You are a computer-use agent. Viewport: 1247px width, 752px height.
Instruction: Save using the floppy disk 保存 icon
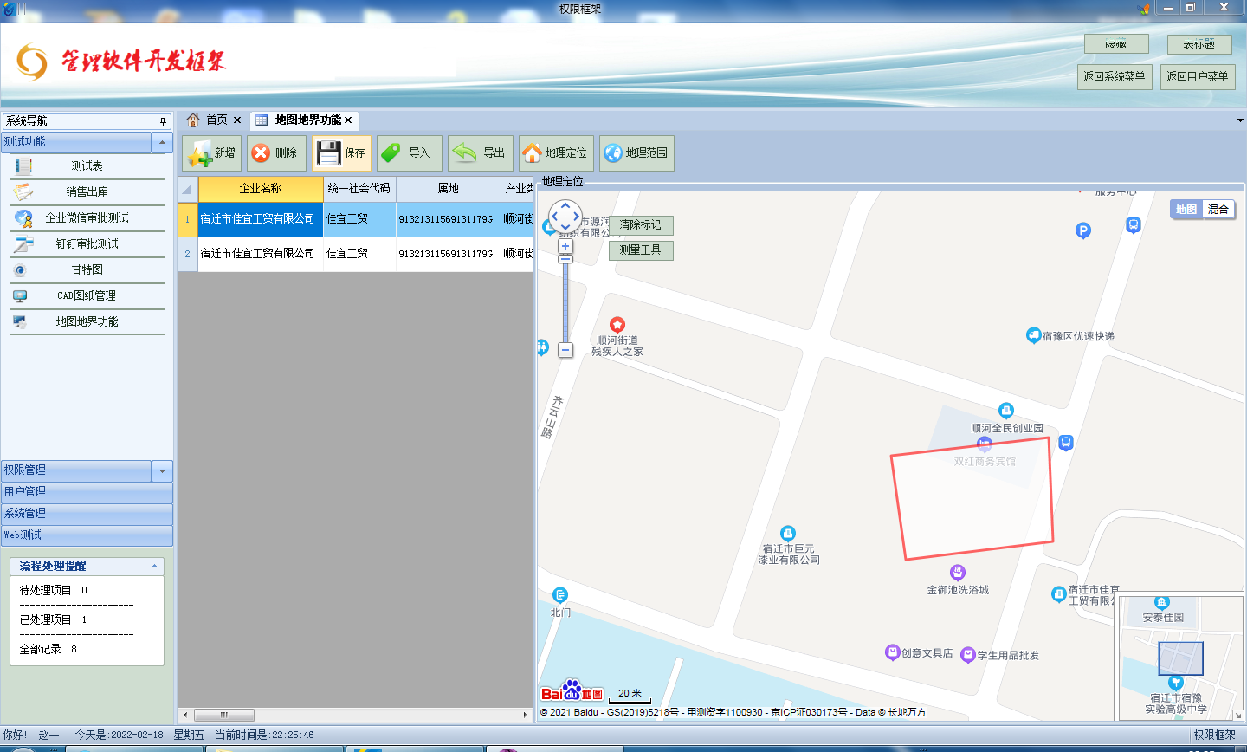(x=328, y=153)
